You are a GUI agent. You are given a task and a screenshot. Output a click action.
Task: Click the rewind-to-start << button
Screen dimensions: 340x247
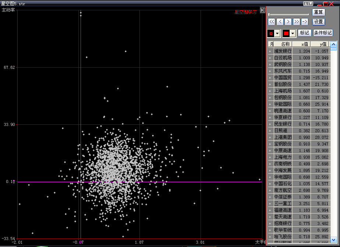[x=272, y=22]
